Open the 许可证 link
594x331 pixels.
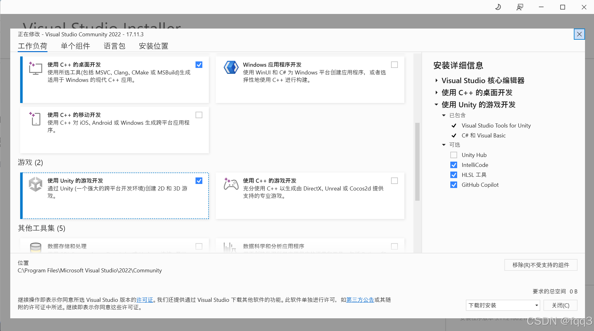[x=145, y=300]
